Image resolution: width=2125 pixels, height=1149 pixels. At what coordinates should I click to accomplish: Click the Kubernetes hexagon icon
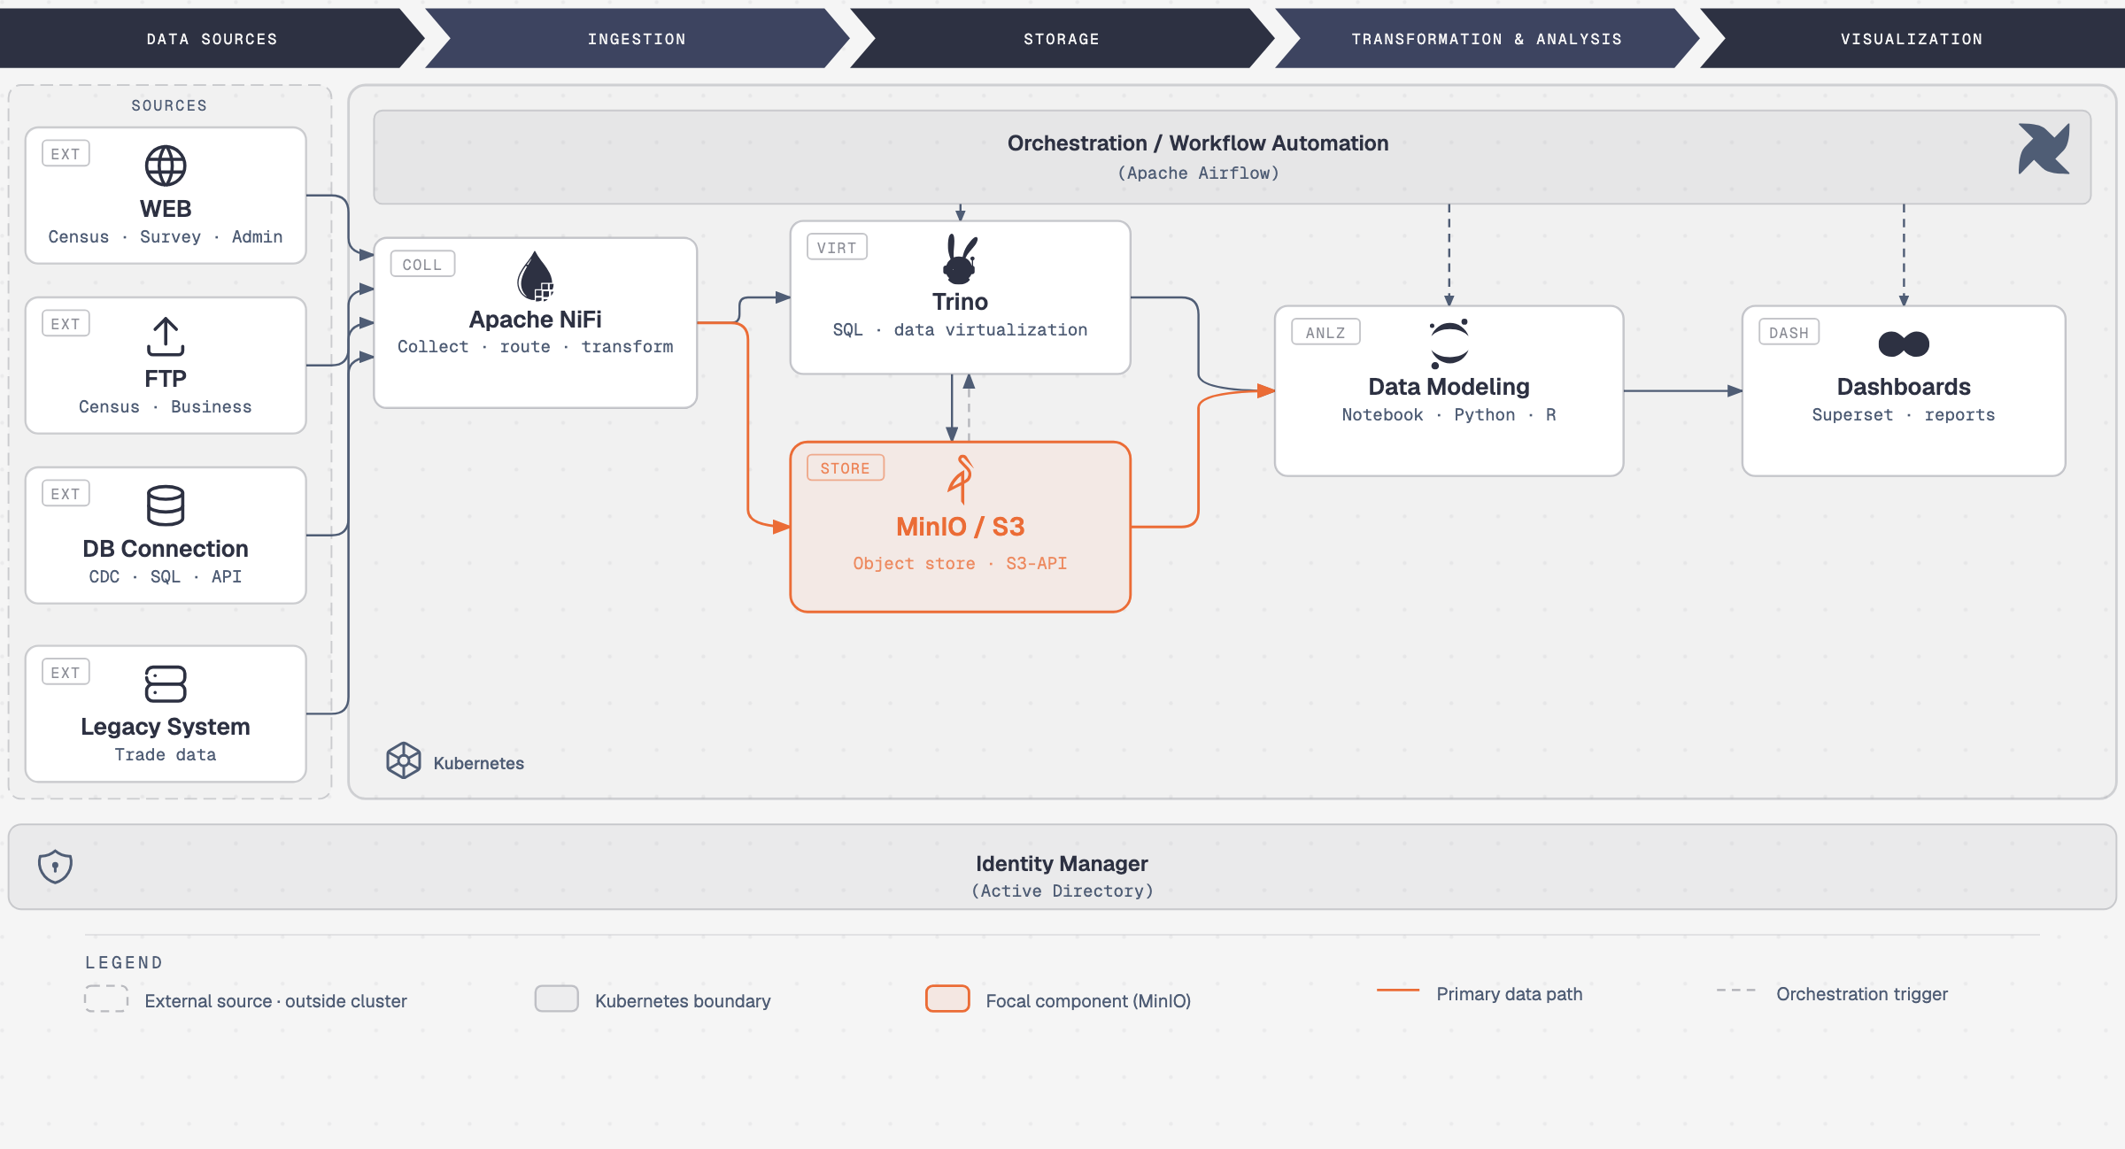404,760
